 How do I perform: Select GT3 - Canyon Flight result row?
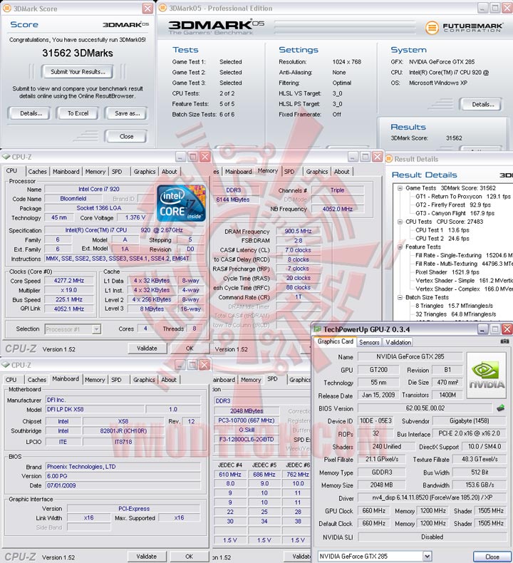[x=455, y=213]
